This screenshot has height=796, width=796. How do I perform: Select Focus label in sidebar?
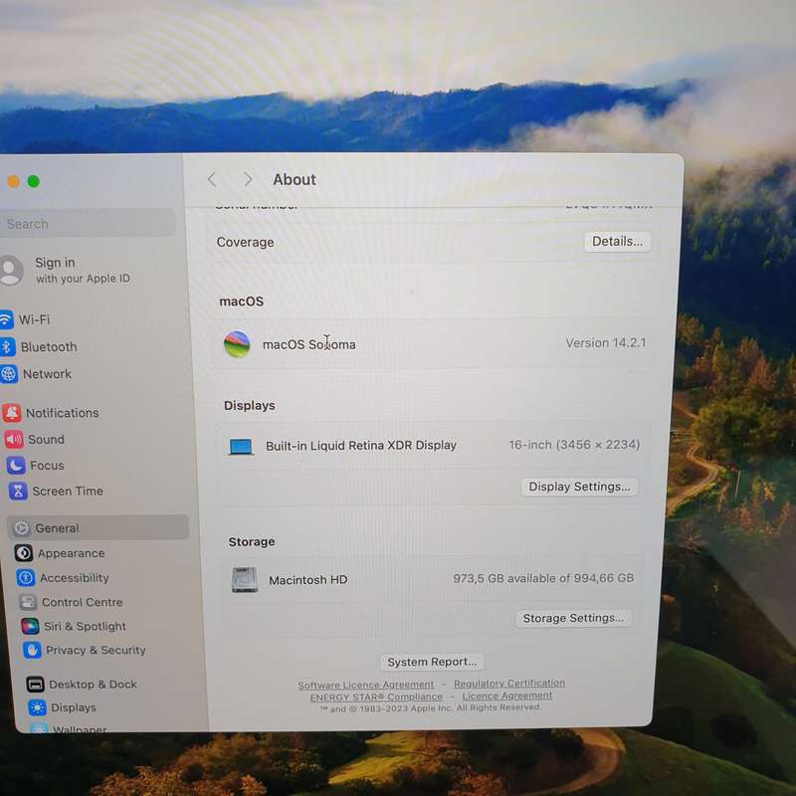point(47,465)
